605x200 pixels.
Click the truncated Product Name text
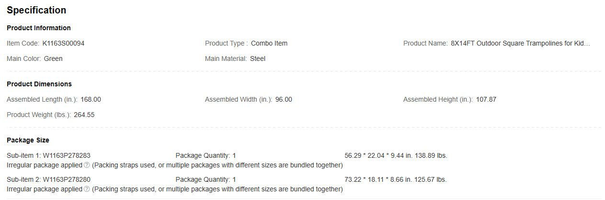click(x=520, y=43)
